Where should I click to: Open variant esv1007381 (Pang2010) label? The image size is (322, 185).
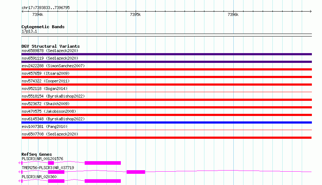[x=45, y=126]
